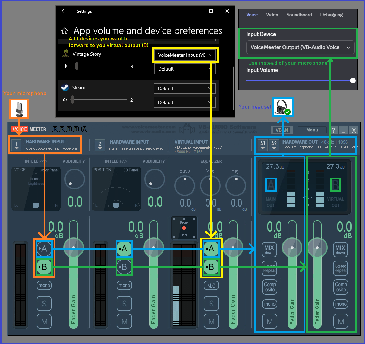Toggle bus B on second hardware input

pos(124,267)
